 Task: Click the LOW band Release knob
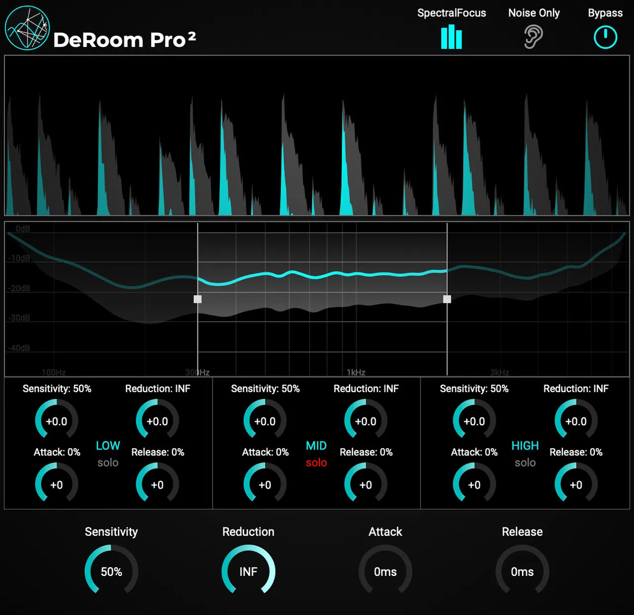(157, 483)
